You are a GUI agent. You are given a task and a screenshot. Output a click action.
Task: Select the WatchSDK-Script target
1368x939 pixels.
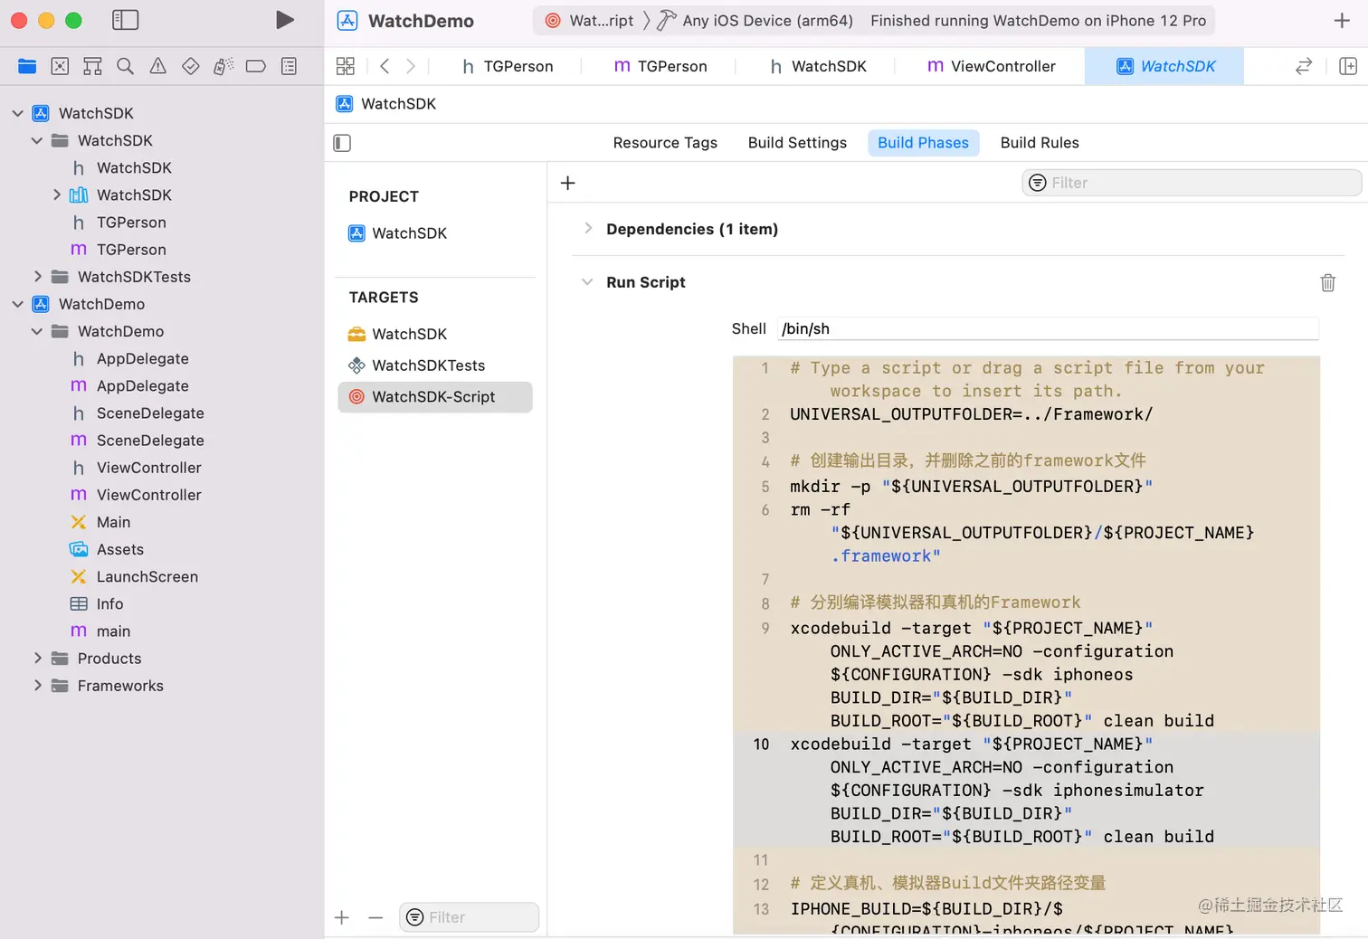pyautogui.click(x=435, y=397)
